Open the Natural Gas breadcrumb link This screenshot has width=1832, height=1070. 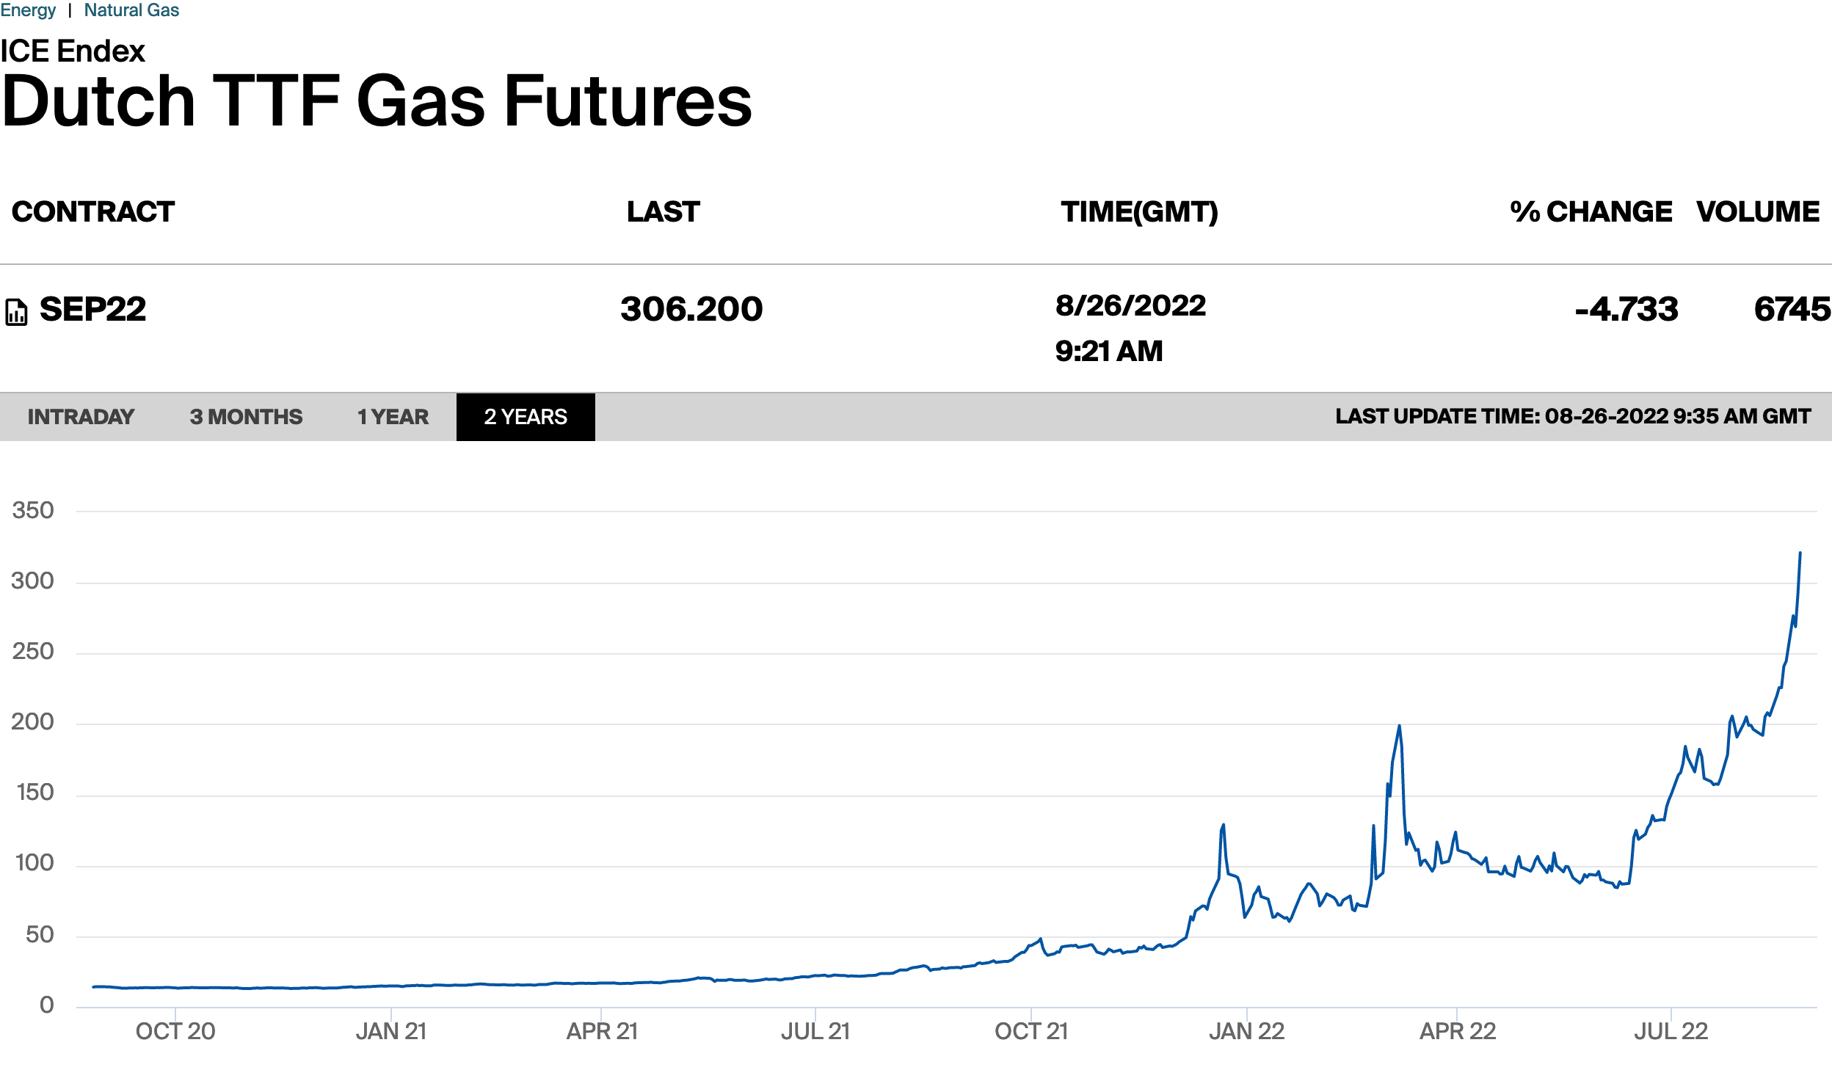click(131, 10)
